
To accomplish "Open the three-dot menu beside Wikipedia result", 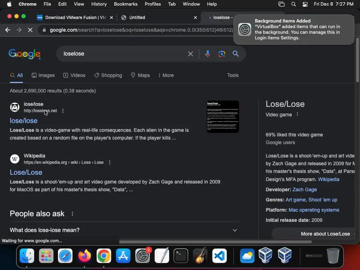I will click(x=110, y=162).
